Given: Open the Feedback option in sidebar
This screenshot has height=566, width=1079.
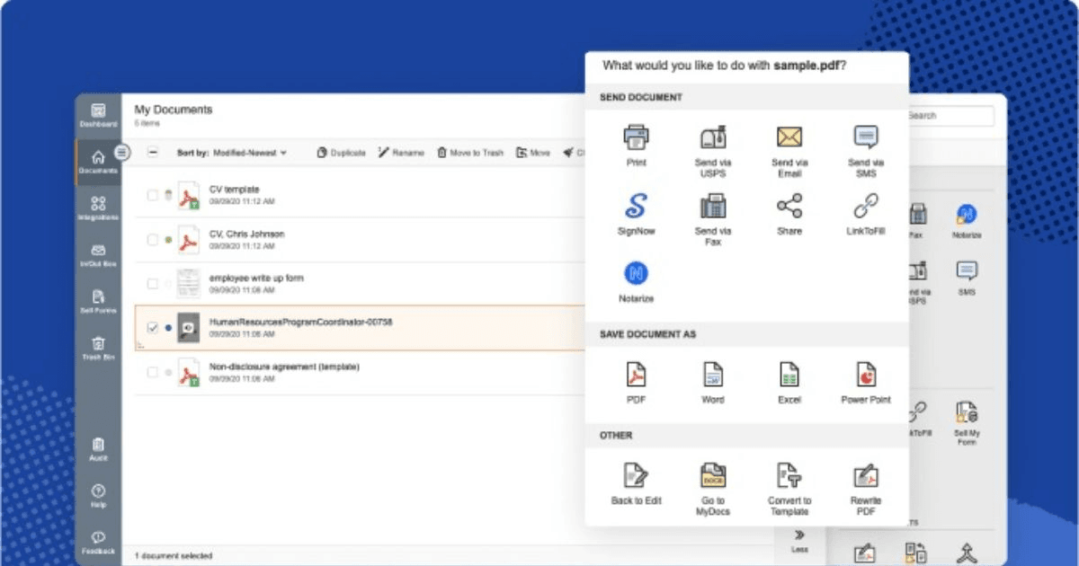Looking at the screenshot, I should pos(98,542).
